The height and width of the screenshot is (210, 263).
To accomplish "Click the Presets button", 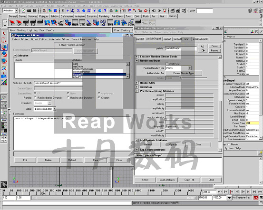I will pos(214,51).
